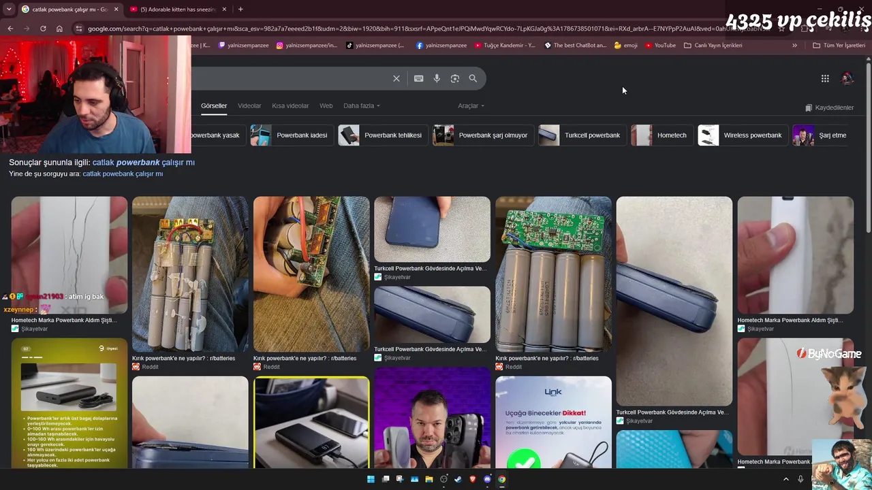
Task: Filter images by Powerbank şarj olmuyor chip
Action: (x=483, y=135)
